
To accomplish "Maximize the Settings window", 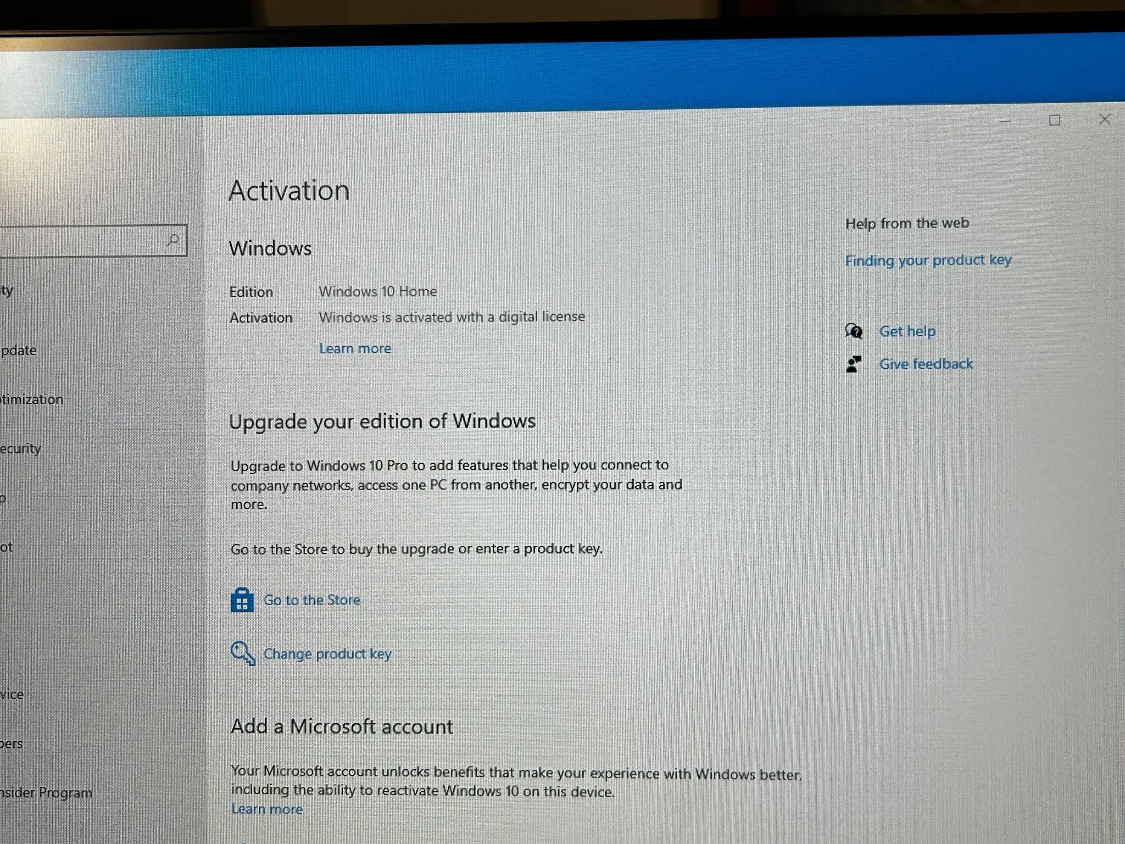I will pyautogui.click(x=1055, y=120).
